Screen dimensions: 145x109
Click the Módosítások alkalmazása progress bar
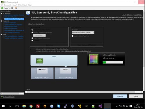click(x=113, y=62)
